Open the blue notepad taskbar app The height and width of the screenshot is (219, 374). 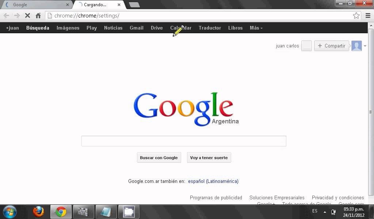point(106,212)
